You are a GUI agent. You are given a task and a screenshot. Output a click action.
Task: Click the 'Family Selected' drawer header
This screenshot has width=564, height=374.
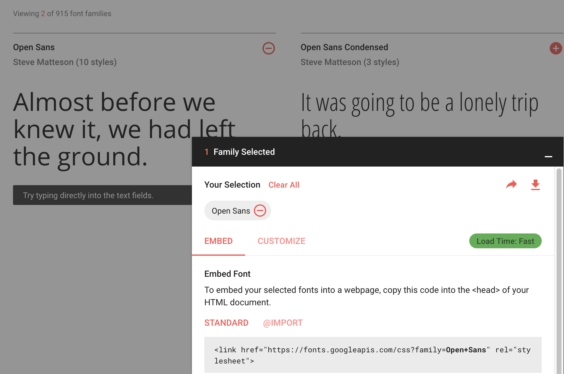(378, 152)
